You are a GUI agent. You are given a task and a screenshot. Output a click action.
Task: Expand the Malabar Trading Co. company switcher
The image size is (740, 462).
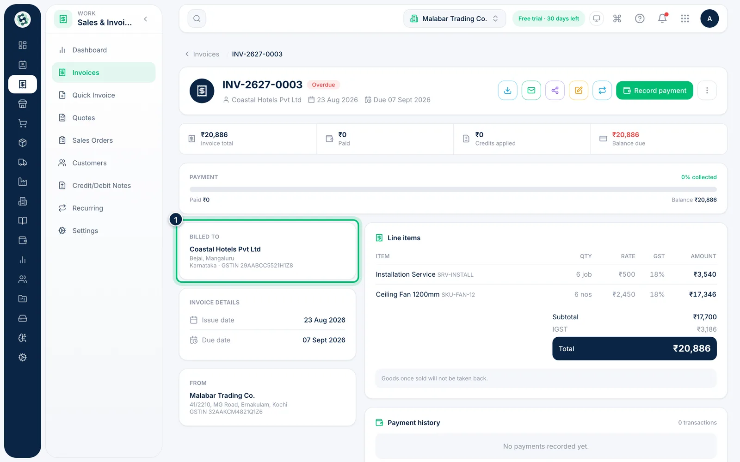click(x=455, y=18)
